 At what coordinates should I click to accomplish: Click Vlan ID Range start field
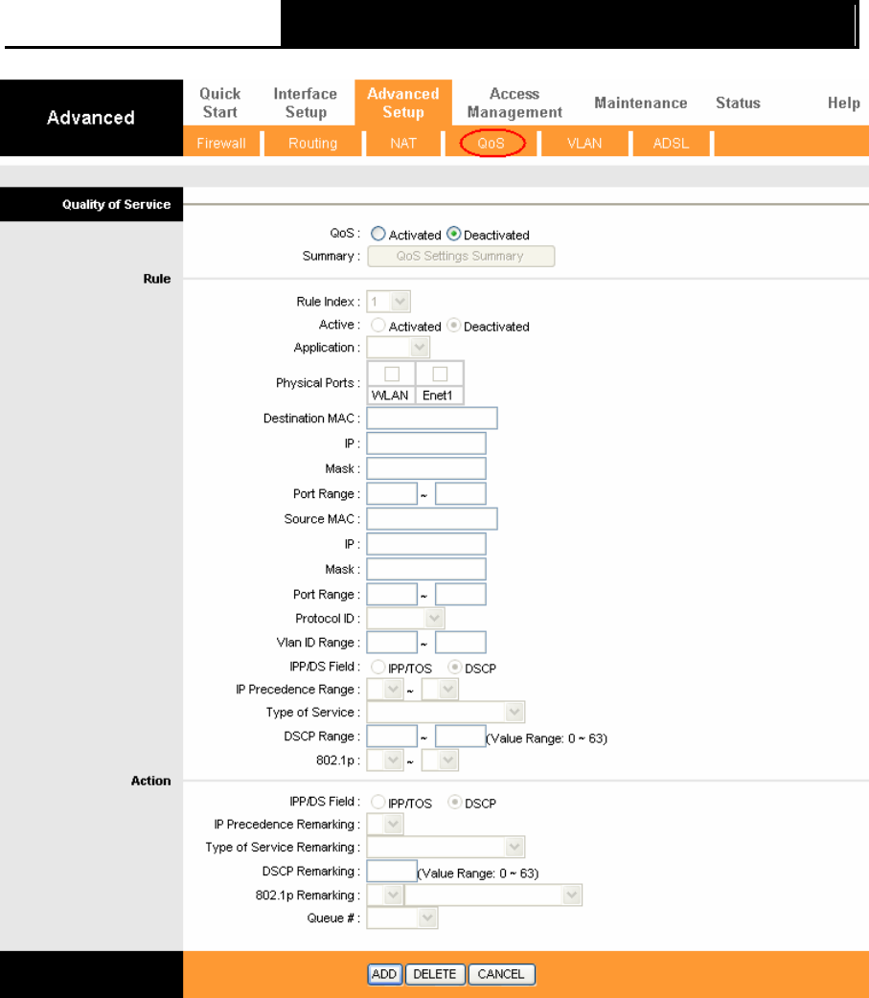392,643
